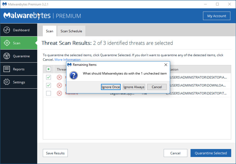Open Reports in the sidebar
Viewport: 236px width, 164px height.
(x=19, y=69)
